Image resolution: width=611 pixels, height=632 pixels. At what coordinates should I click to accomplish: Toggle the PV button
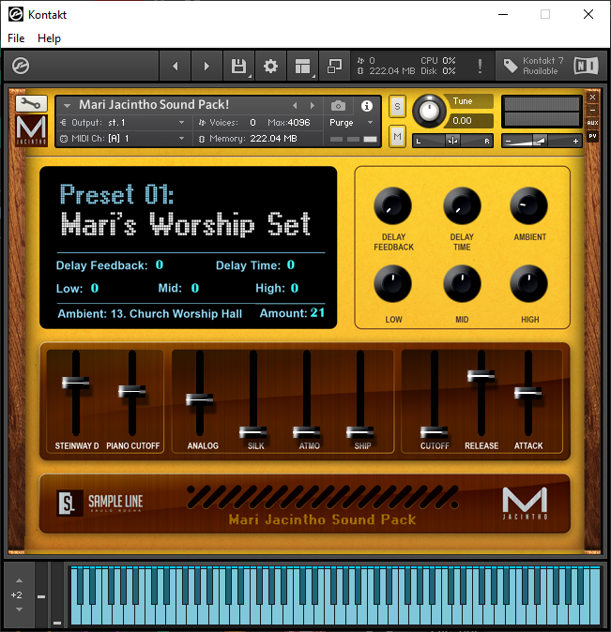[x=592, y=136]
